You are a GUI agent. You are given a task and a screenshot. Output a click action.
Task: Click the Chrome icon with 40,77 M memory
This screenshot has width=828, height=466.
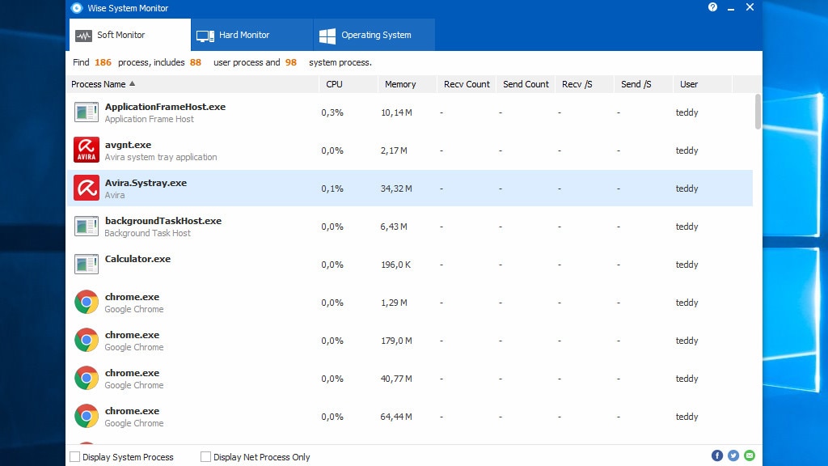coord(86,379)
